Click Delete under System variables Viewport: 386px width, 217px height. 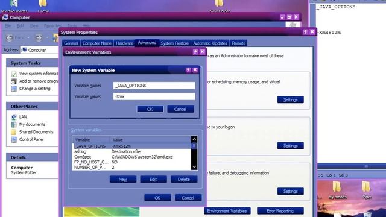point(184,180)
